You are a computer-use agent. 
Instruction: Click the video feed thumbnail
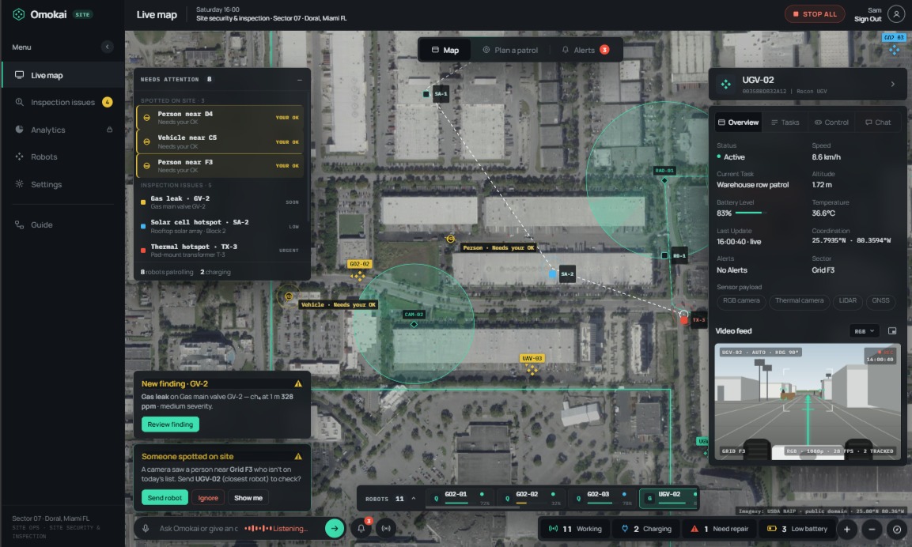click(x=808, y=402)
